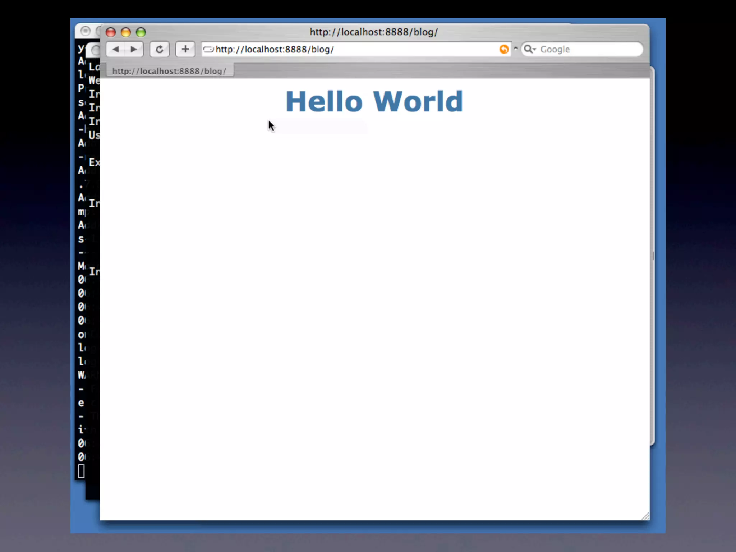
Task: Click the empty tab bar area
Action: 431,70
